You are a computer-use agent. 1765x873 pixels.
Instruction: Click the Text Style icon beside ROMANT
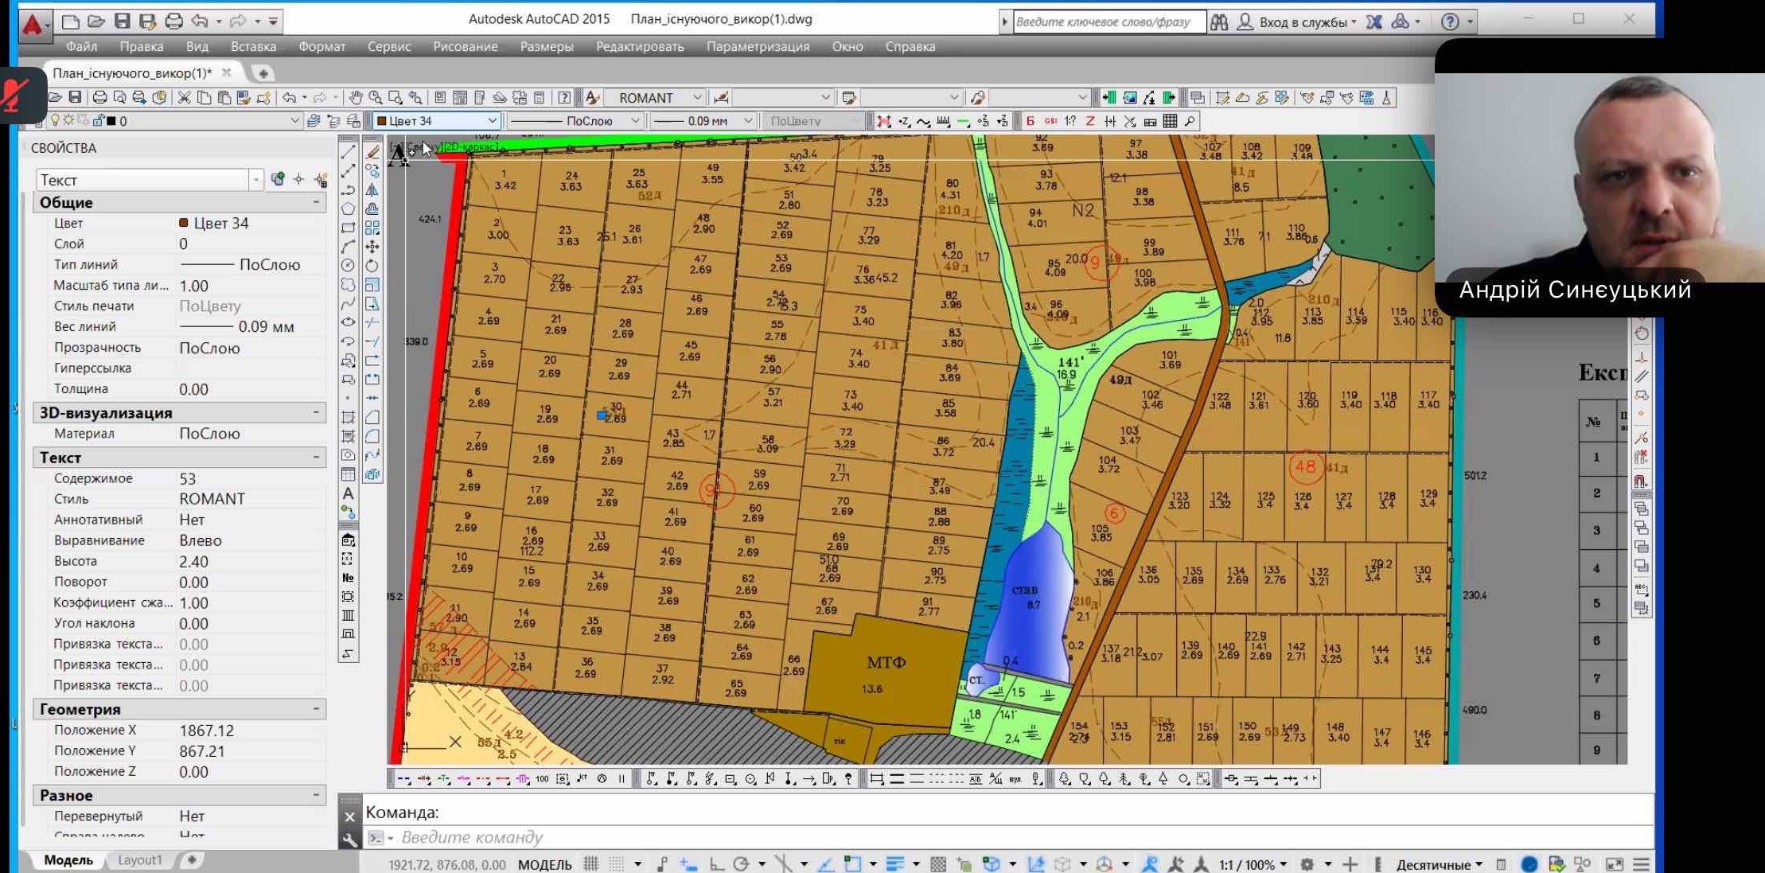[592, 97]
